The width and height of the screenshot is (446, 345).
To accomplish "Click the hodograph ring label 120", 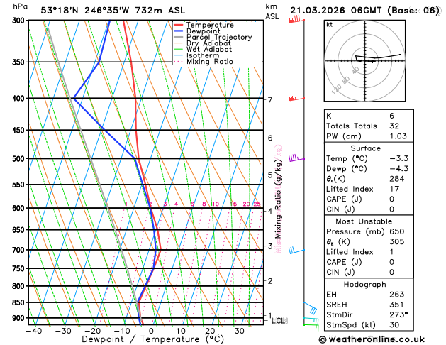I will [336, 89].
